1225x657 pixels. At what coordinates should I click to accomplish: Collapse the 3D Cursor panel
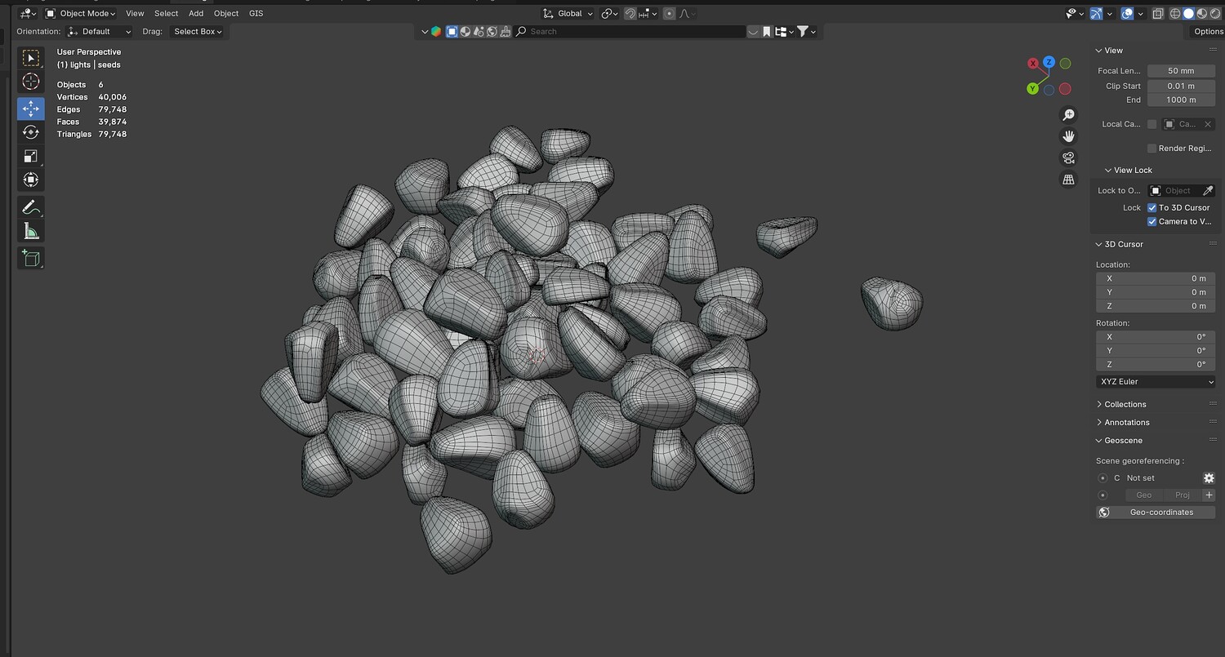(1099, 245)
